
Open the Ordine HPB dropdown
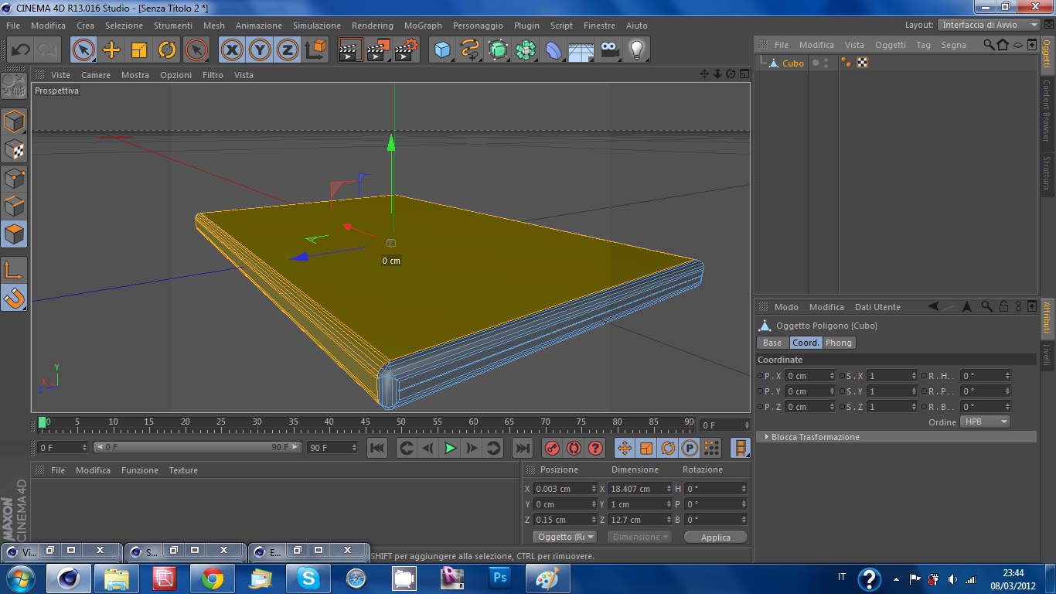[985, 422]
